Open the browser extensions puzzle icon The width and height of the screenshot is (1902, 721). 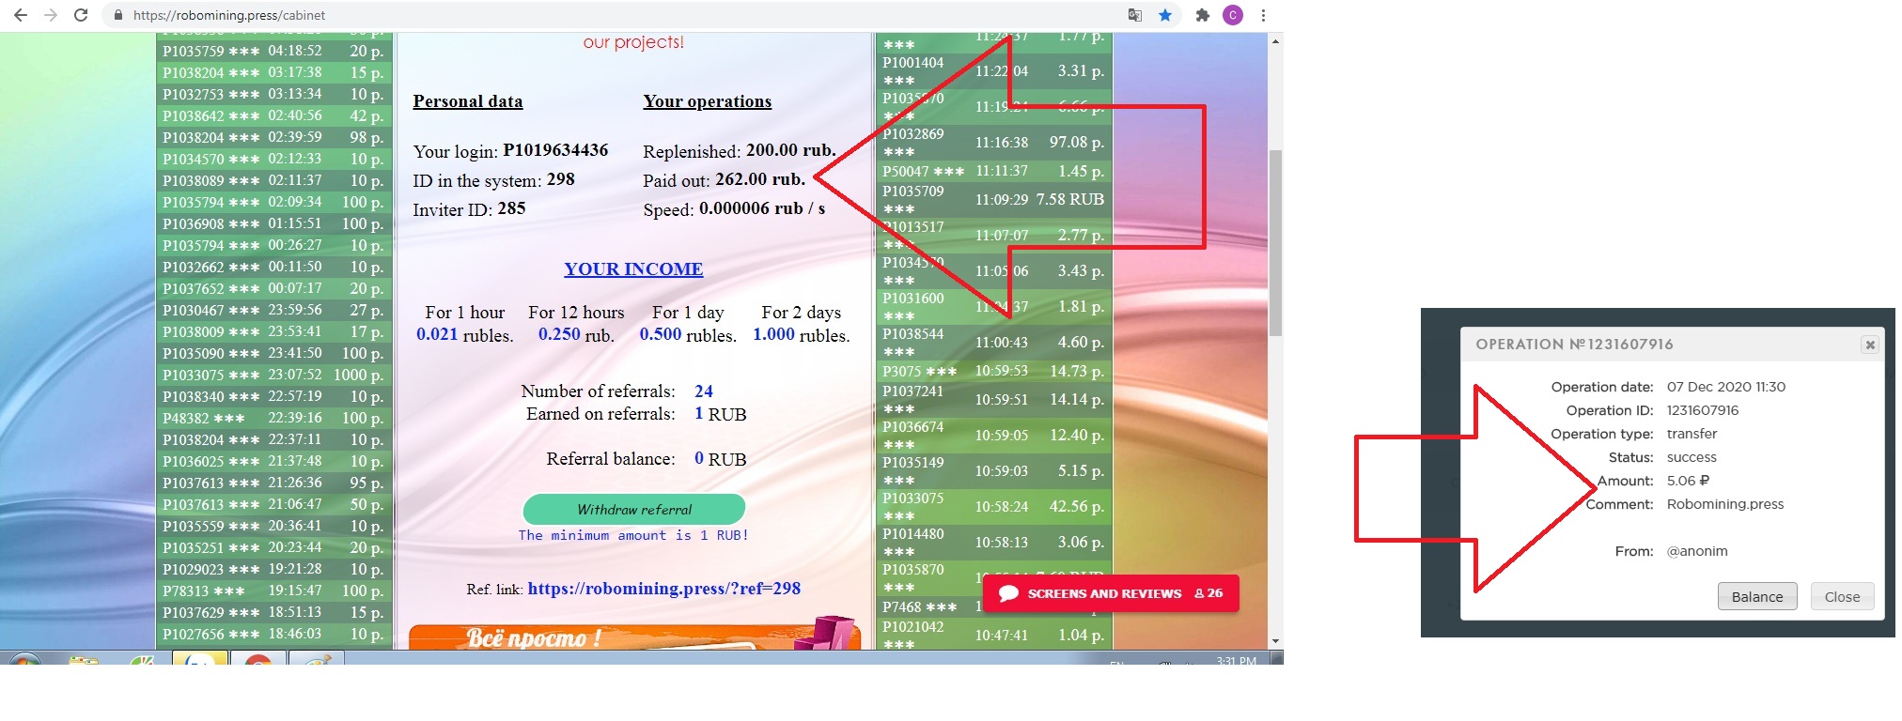click(1202, 15)
